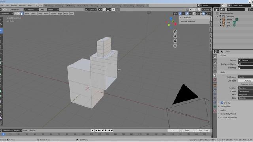Open Material properties tab icon
The width and height of the screenshot is (253, 142).
pyautogui.click(x=215, y=111)
